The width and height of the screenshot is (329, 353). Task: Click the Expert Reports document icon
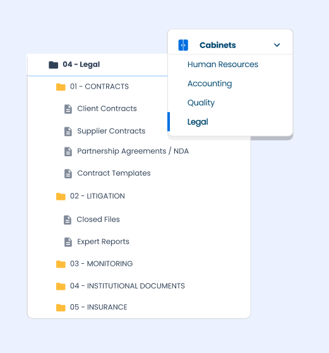[68, 242]
